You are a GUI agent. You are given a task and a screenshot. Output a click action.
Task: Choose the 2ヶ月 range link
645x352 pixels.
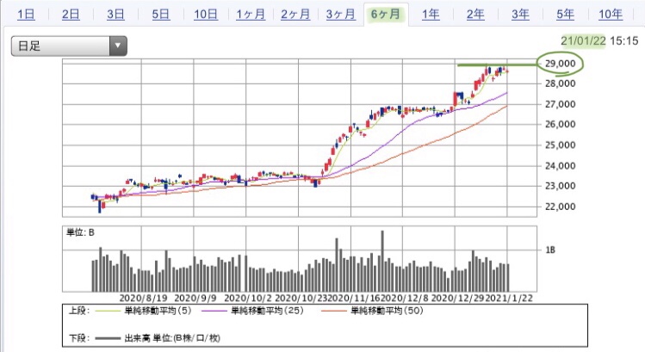click(x=295, y=15)
